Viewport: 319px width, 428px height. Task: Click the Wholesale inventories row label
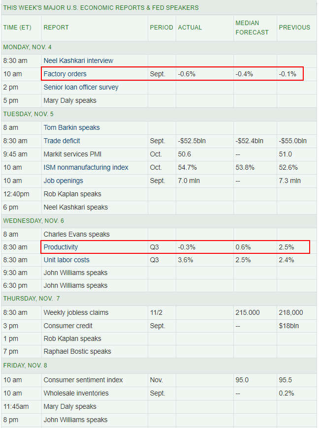point(76,394)
